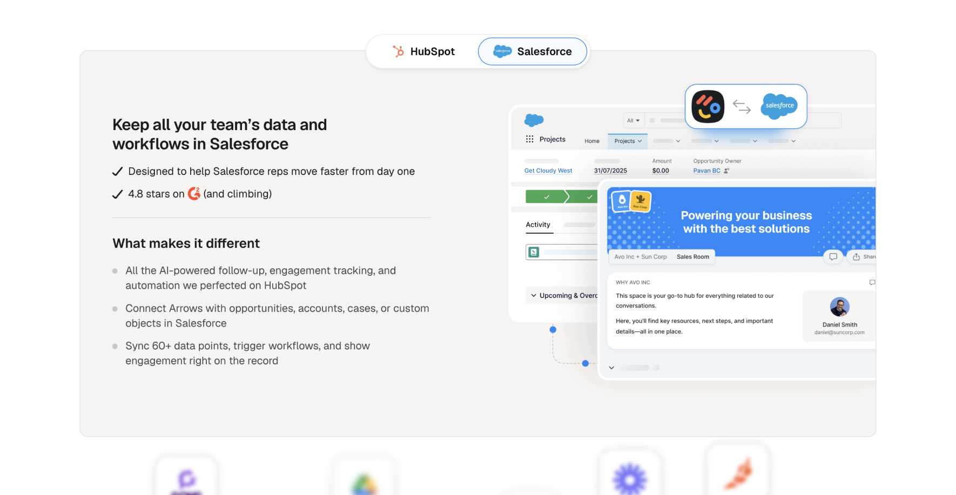Click the Sun Corp logo badge
Viewport: 956px width, 495px height.
[x=640, y=201]
